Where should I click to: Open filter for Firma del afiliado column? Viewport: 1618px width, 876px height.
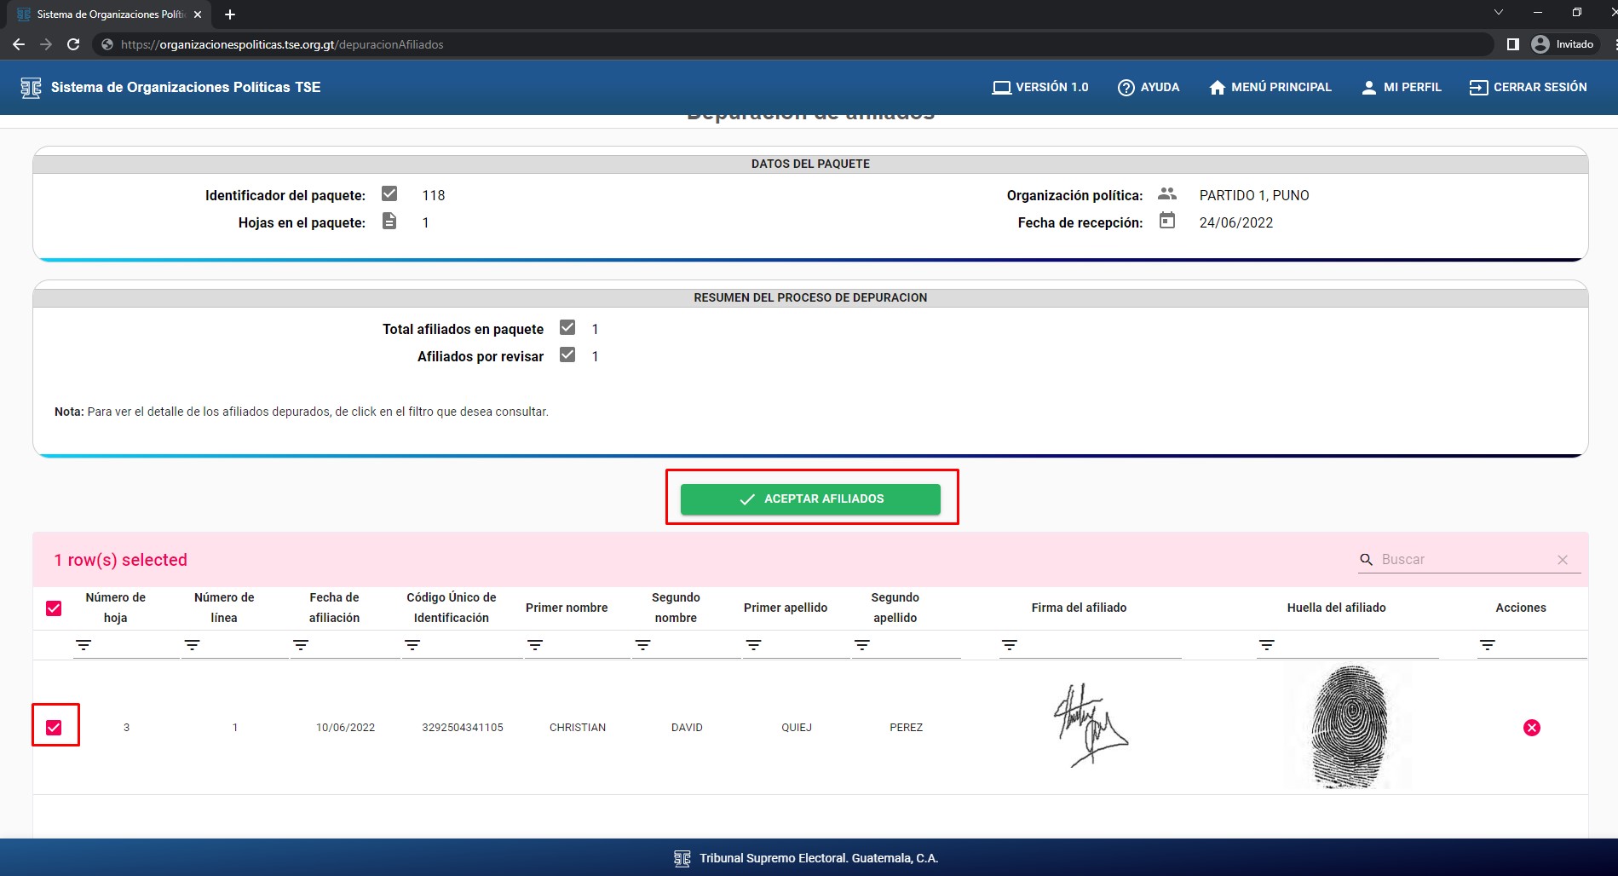tap(1010, 645)
